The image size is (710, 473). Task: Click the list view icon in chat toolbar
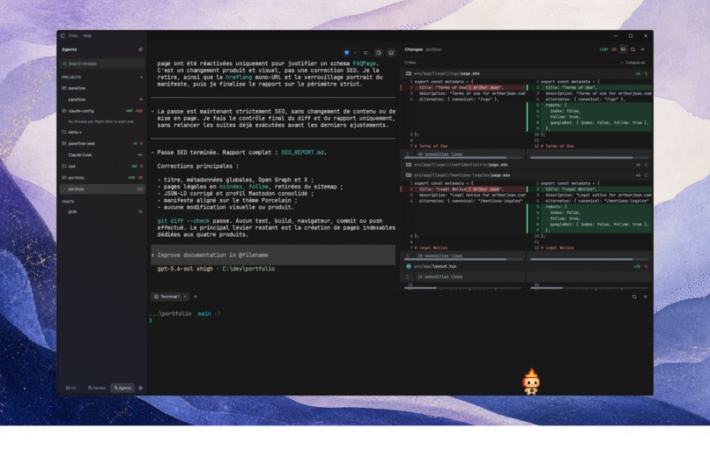pos(366,53)
